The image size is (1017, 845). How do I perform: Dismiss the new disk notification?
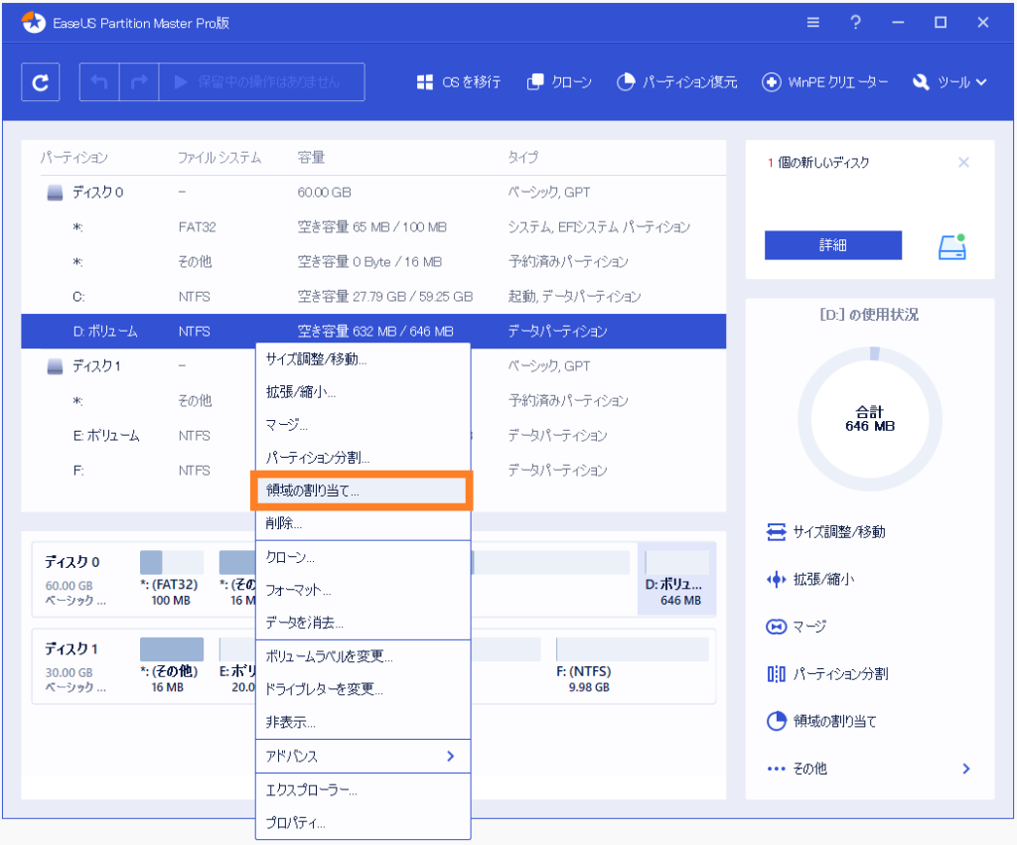(963, 162)
